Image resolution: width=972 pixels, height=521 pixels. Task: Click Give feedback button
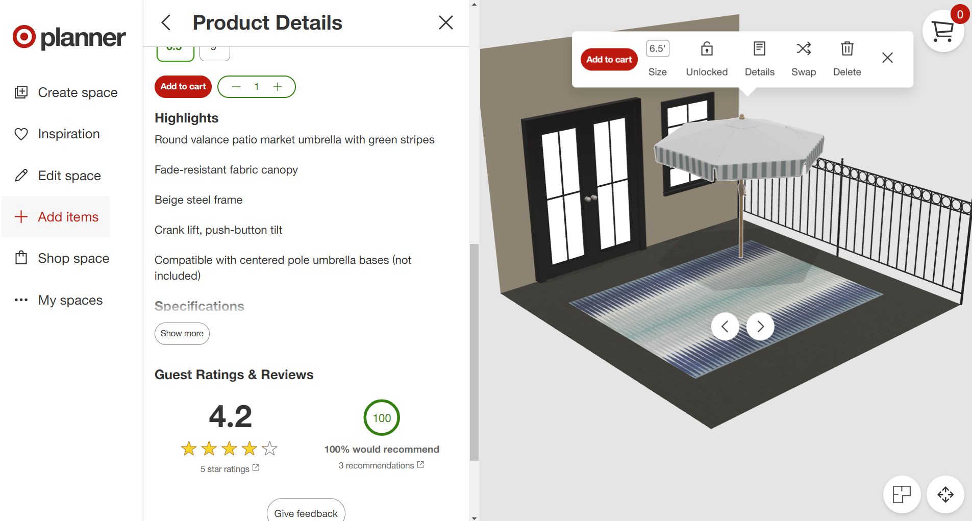pos(306,512)
